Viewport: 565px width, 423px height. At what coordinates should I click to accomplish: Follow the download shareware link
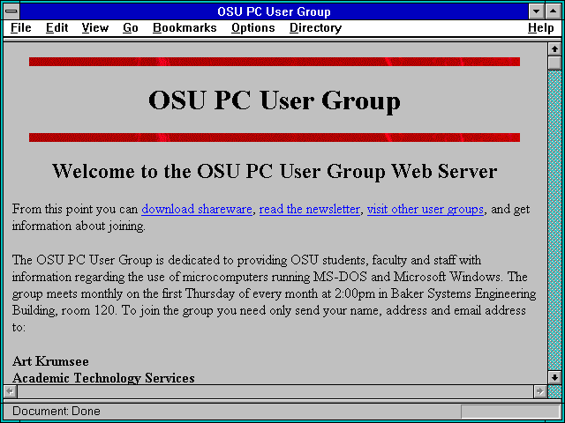click(197, 209)
